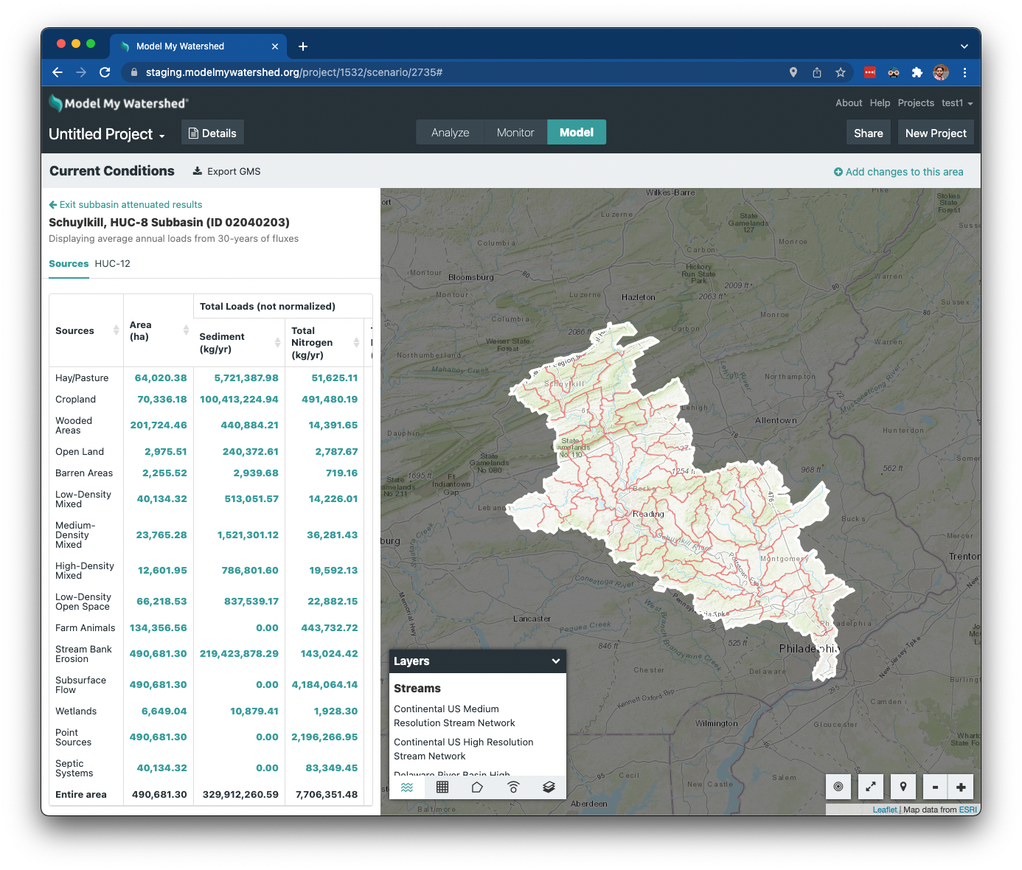This screenshot has height=870, width=1022.
Task: Bookmark this page with the star icon
Action: point(841,72)
